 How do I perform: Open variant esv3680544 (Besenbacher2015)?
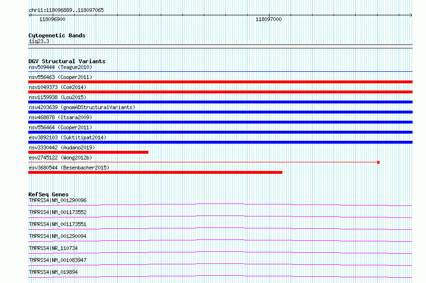69,168
